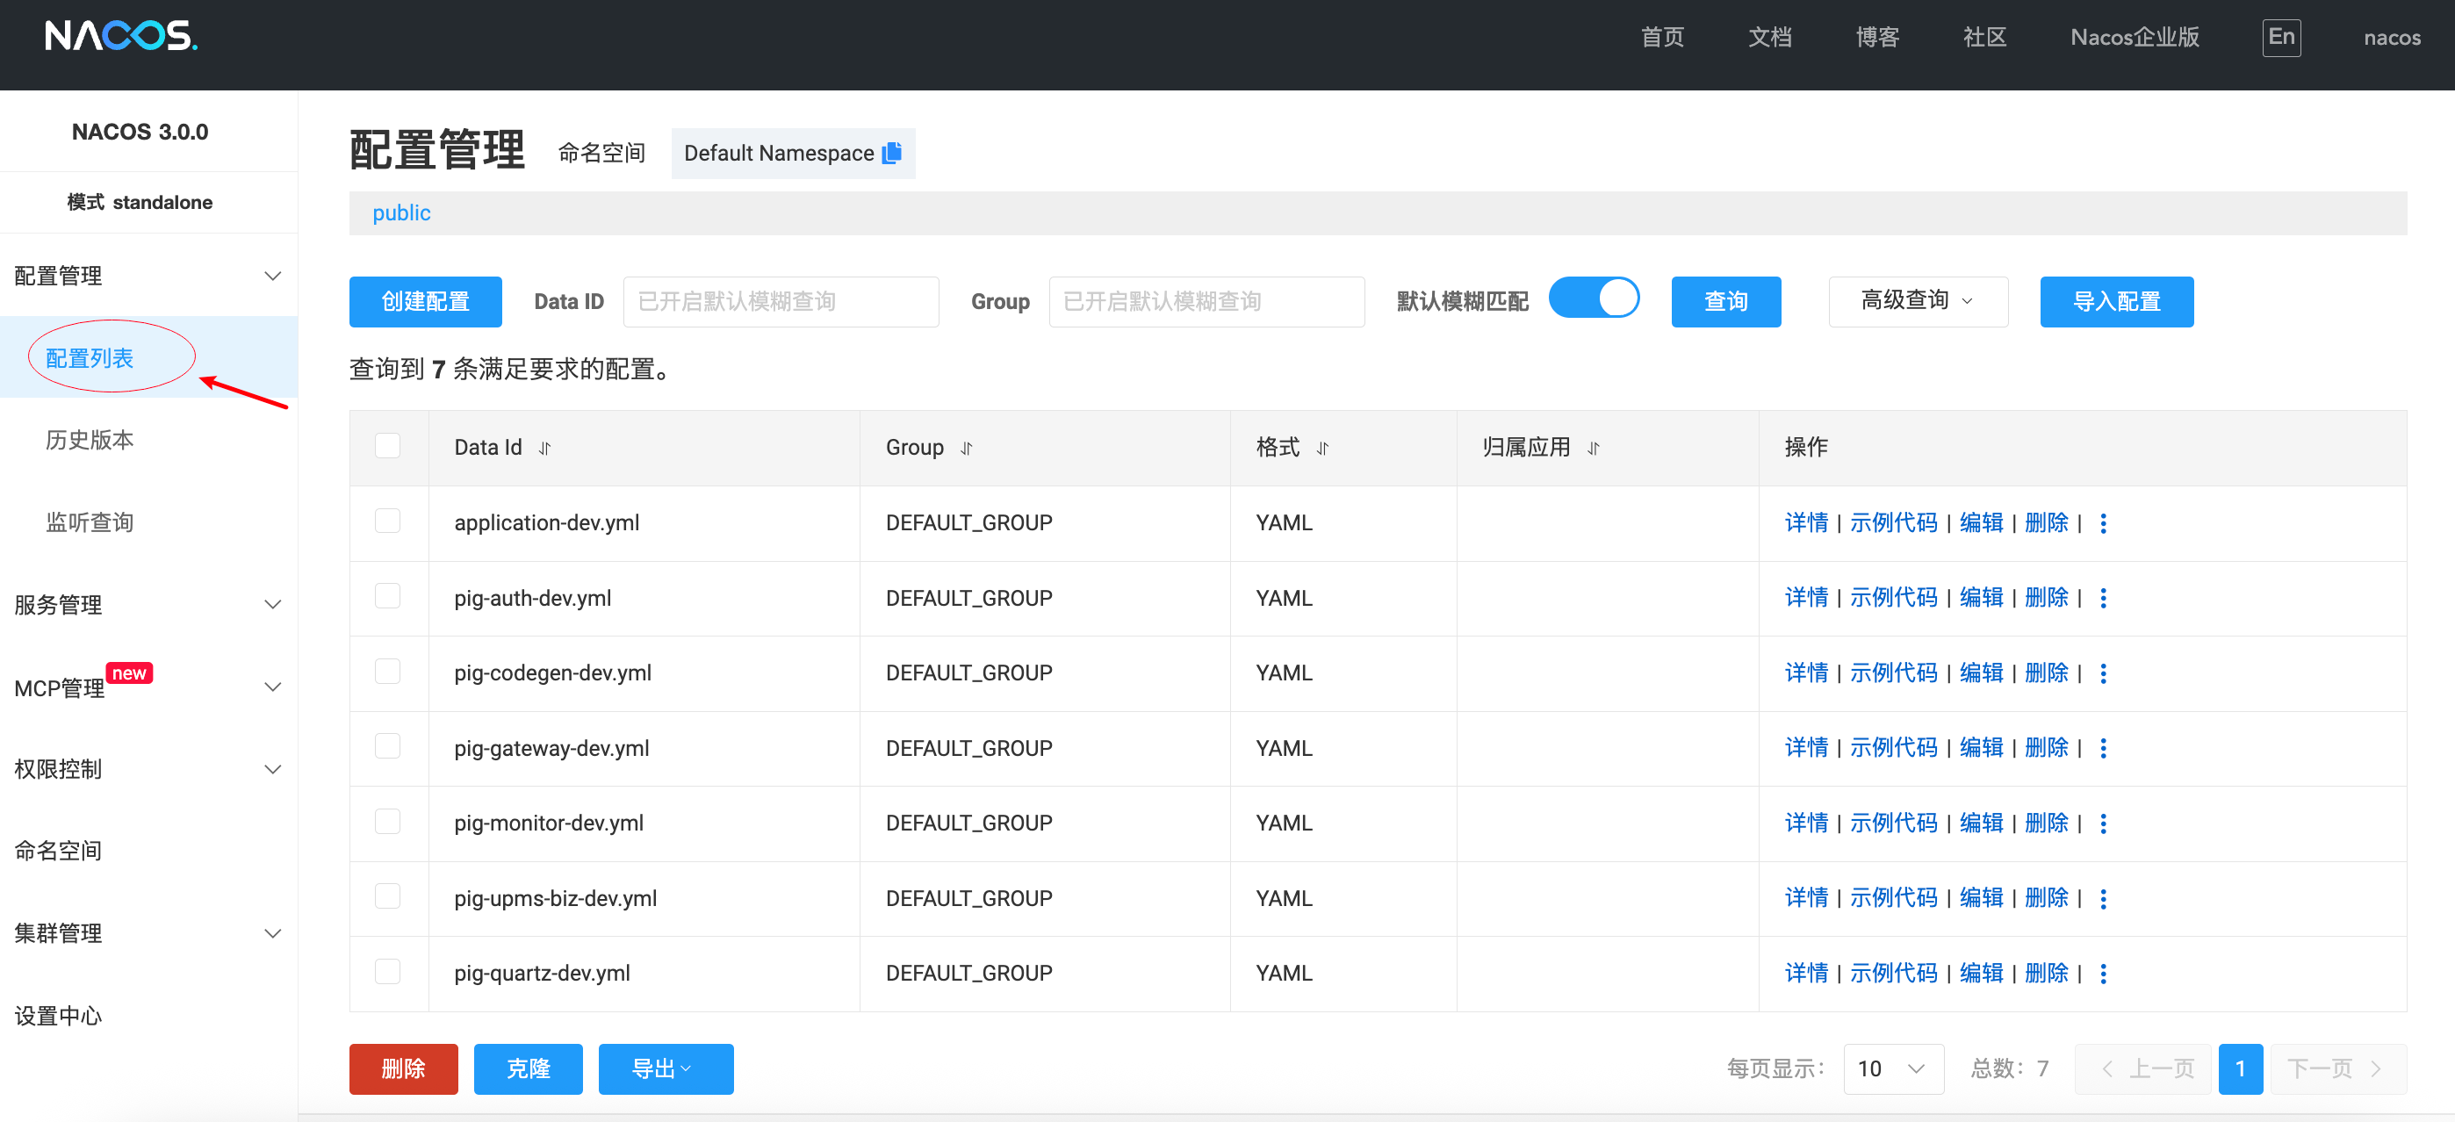Viewport: 2455px width, 1122px height.
Task: Toggle the 默认模糊匹配 switch
Action: pyautogui.click(x=1594, y=299)
